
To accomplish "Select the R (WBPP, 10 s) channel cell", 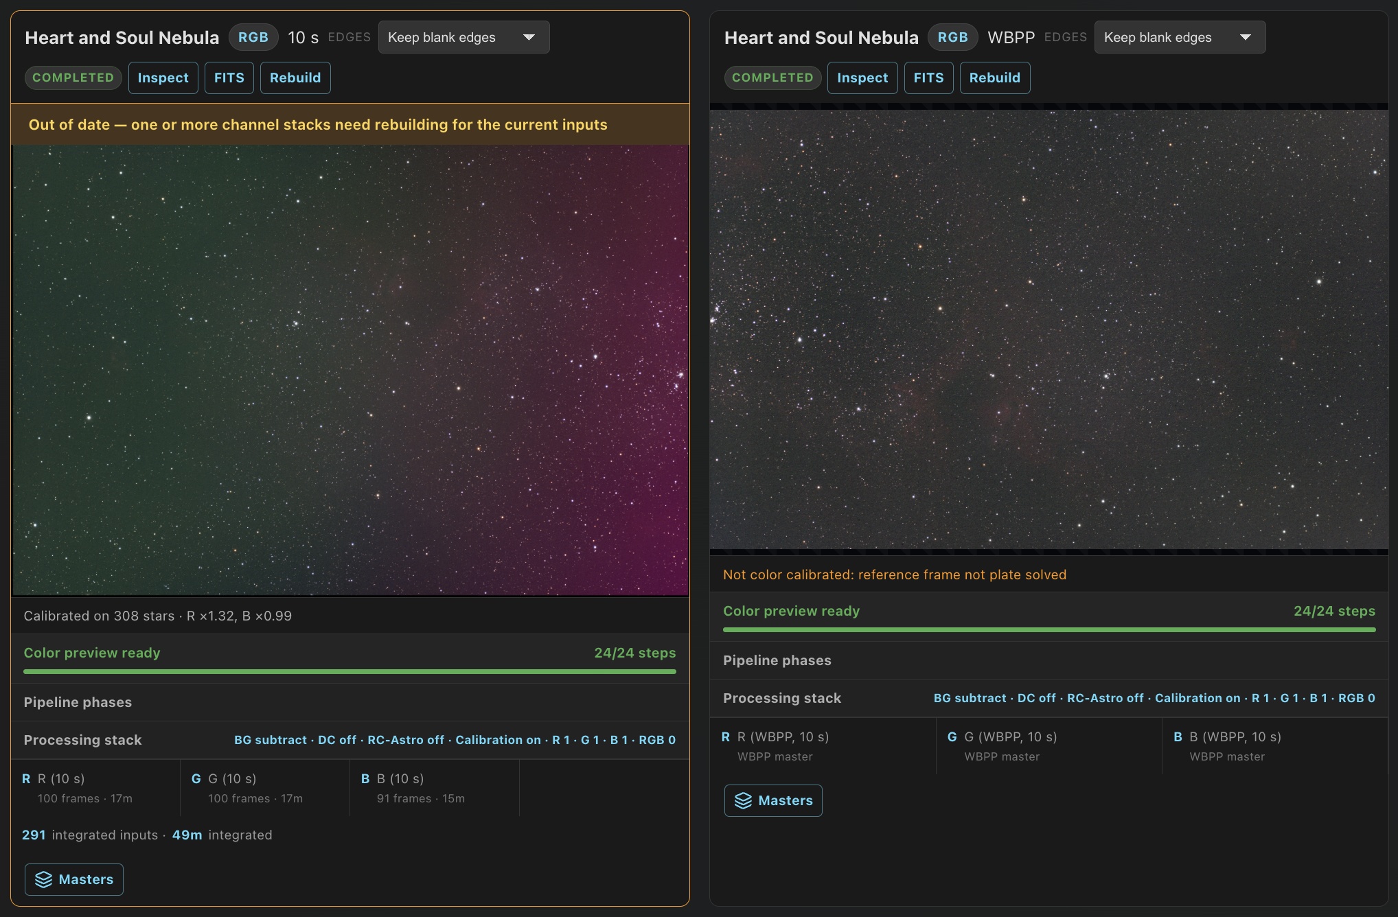I will 823,746.
